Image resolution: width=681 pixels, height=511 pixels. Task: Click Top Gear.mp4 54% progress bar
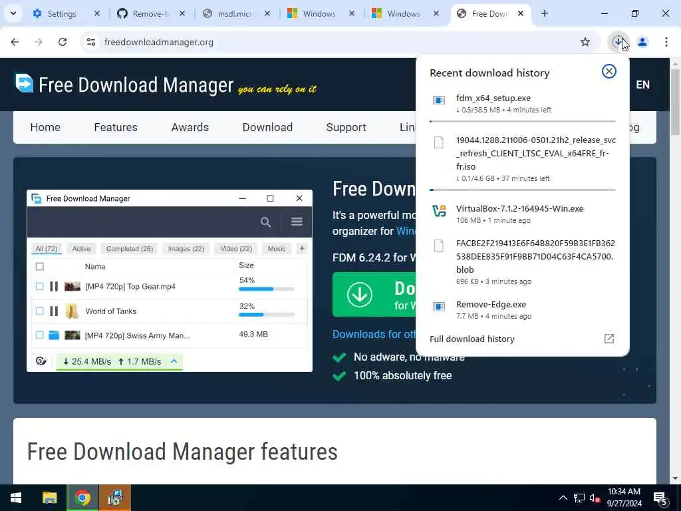click(x=267, y=289)
